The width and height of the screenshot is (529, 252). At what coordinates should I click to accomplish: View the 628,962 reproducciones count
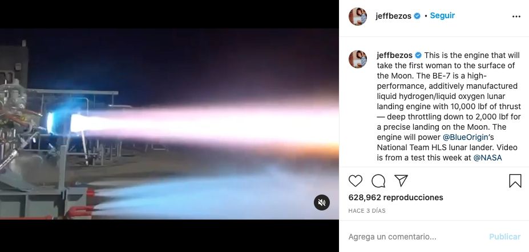pyautogui.click(x=395, y=197)
